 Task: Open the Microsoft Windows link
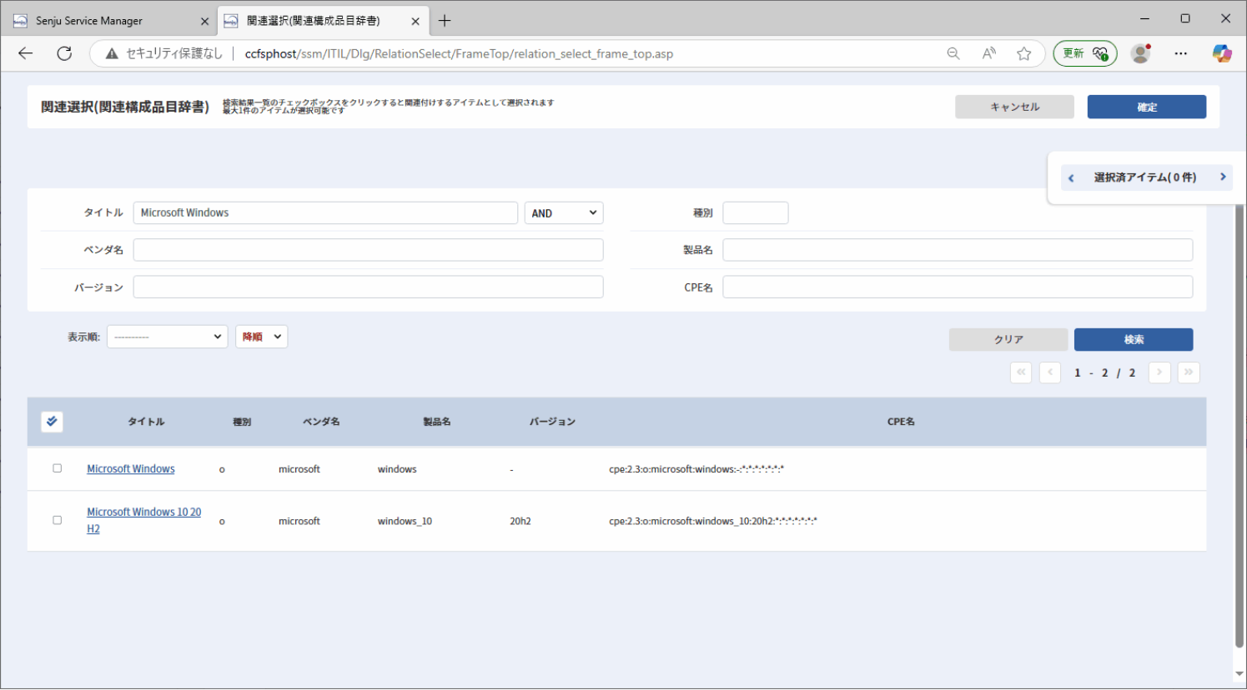click(x=131, y=469)
